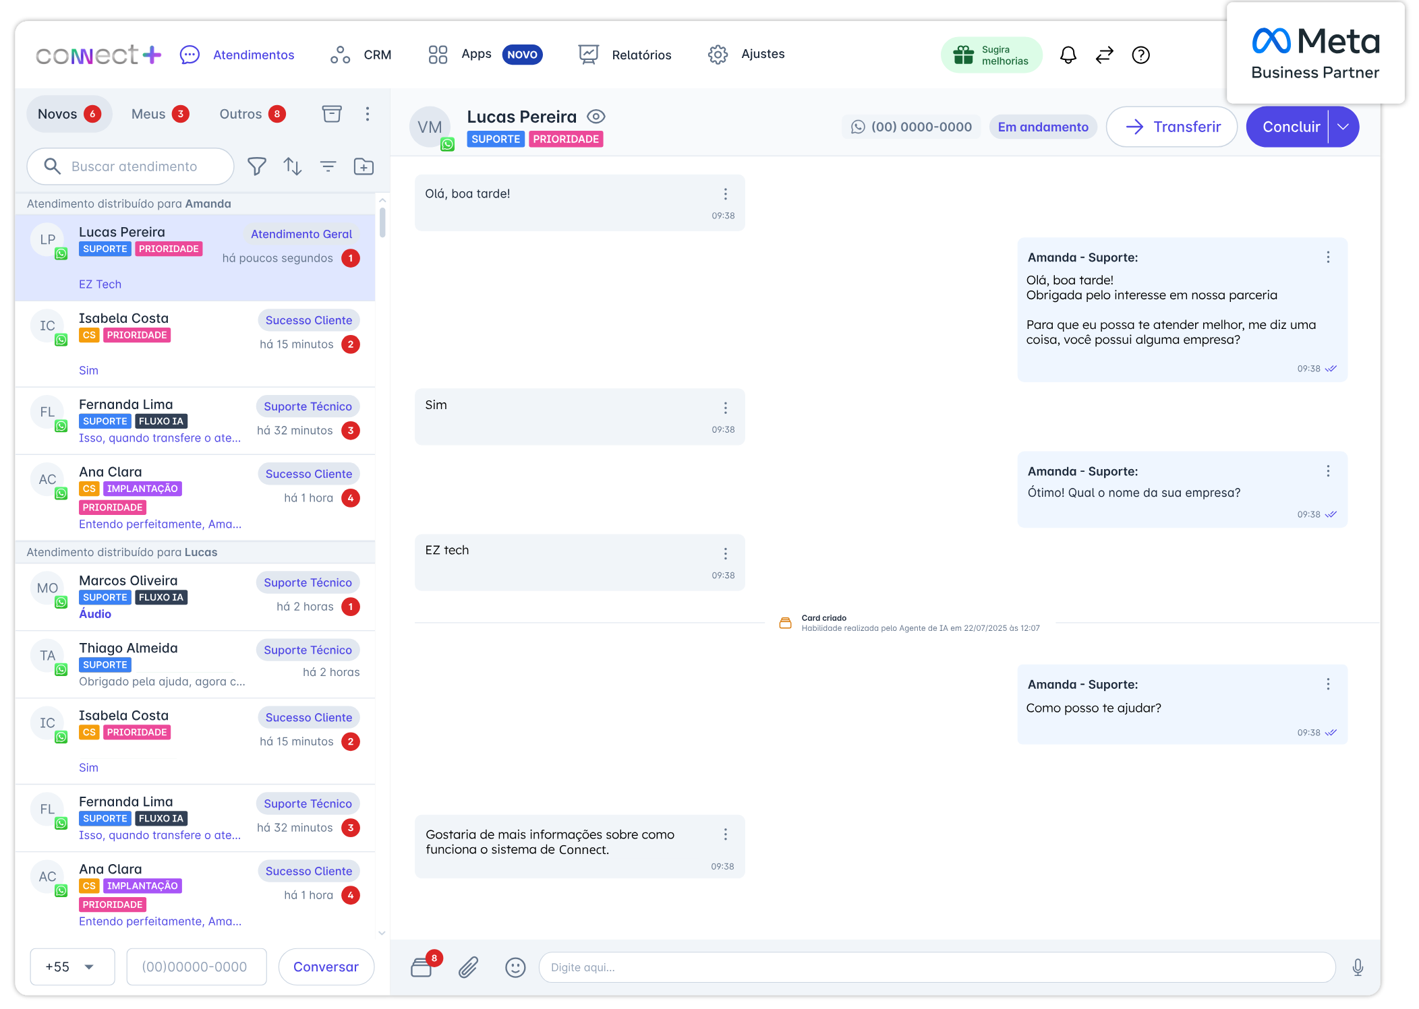Toggle the eye icon beside Lucas Pereira
The height and width of the screenshot is (1009, 1419).
click(596, 117)
